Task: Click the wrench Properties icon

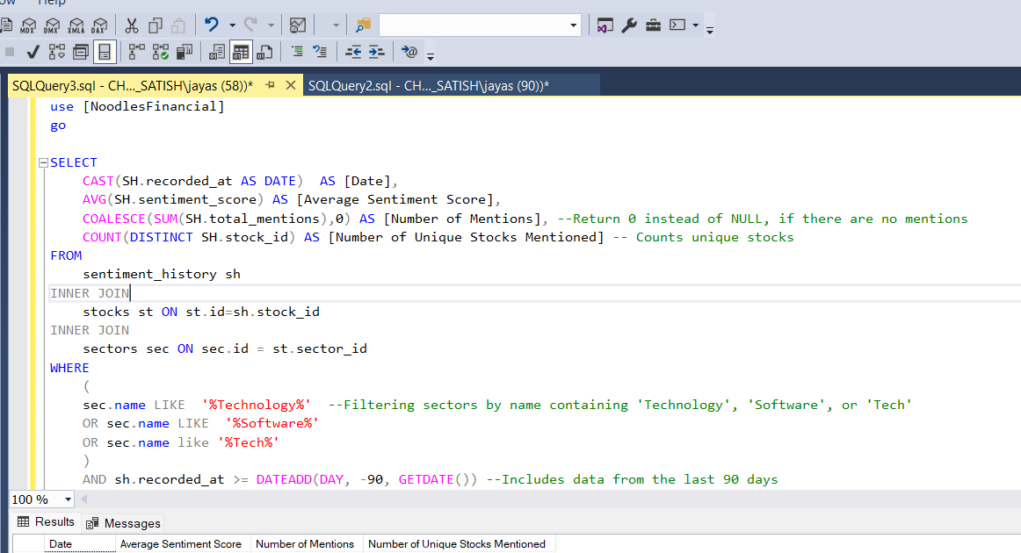Action: (x=629, y=25)
